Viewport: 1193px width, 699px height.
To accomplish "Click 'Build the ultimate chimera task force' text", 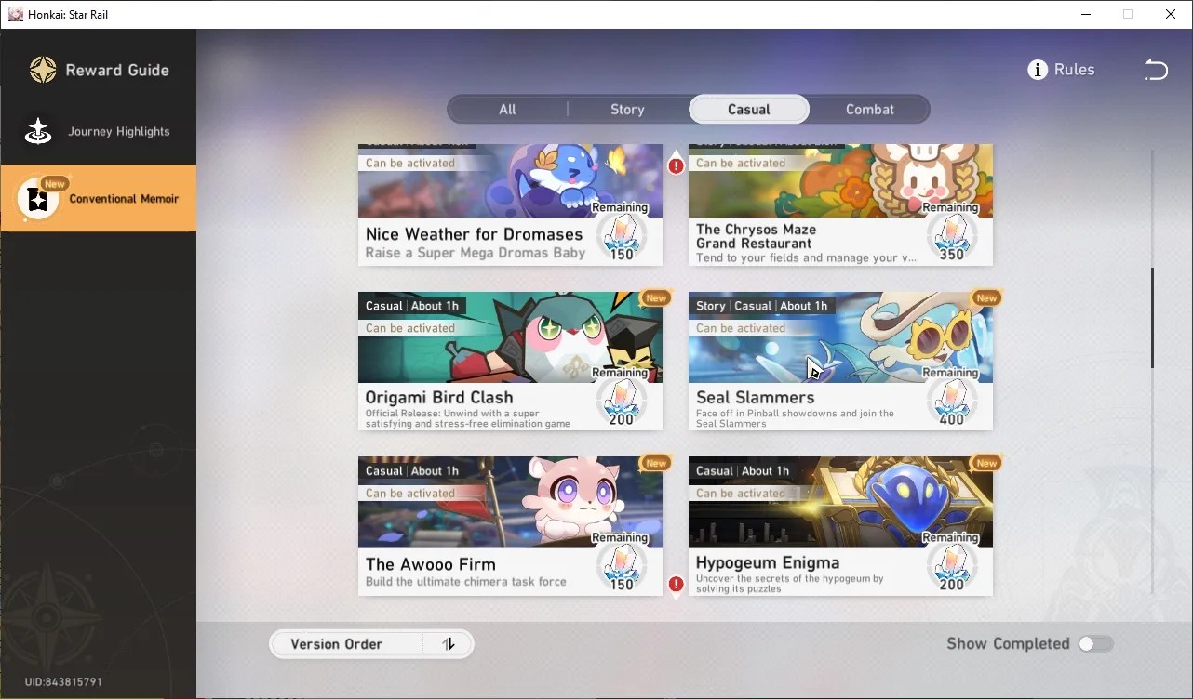I will point(466,582).
